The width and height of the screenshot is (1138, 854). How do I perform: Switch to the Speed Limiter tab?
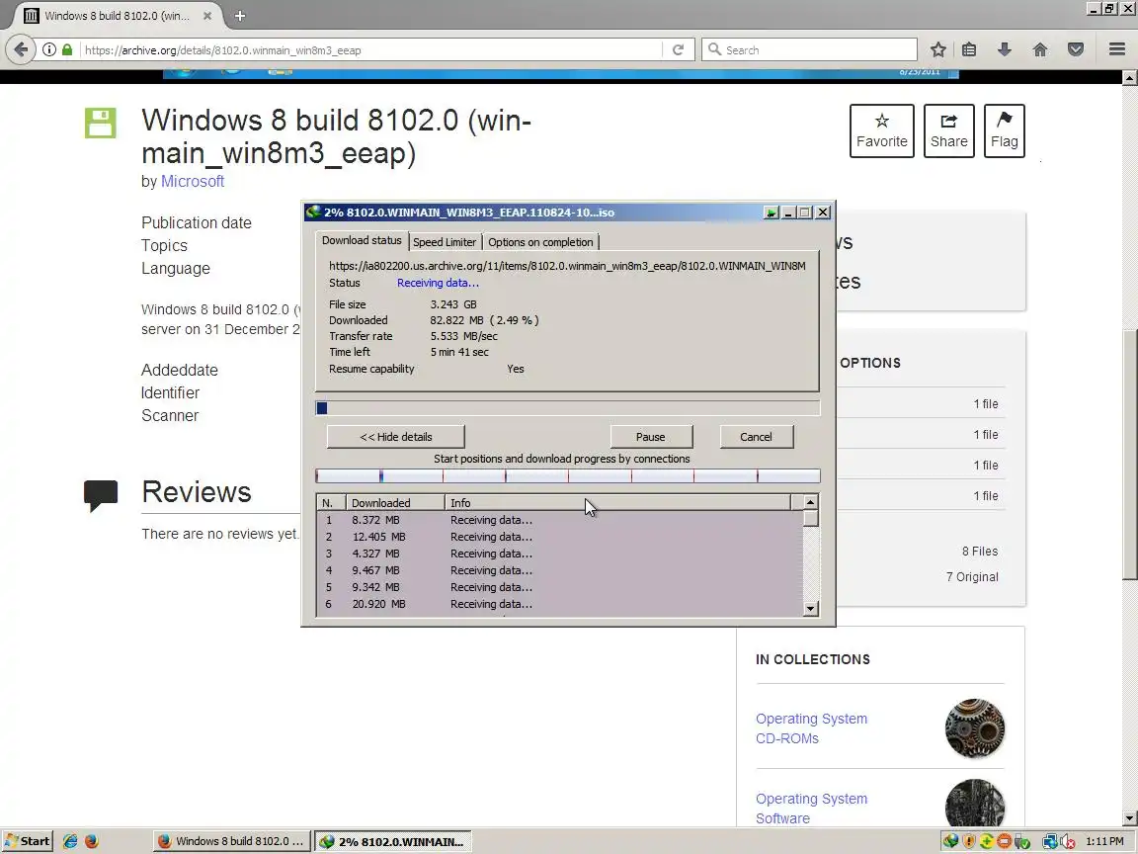click(x=445, y=242)
